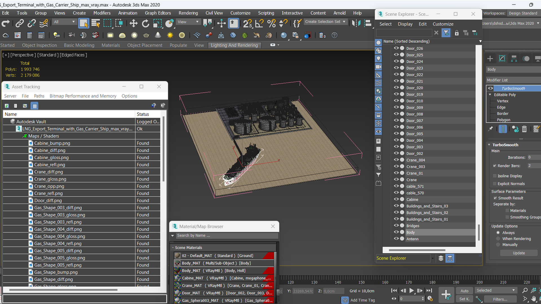
Task: Open the All selection filter dropdown
Action: click(x=64, y=22)
